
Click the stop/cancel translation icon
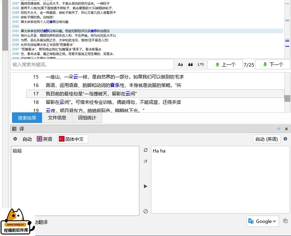point(145,211)
